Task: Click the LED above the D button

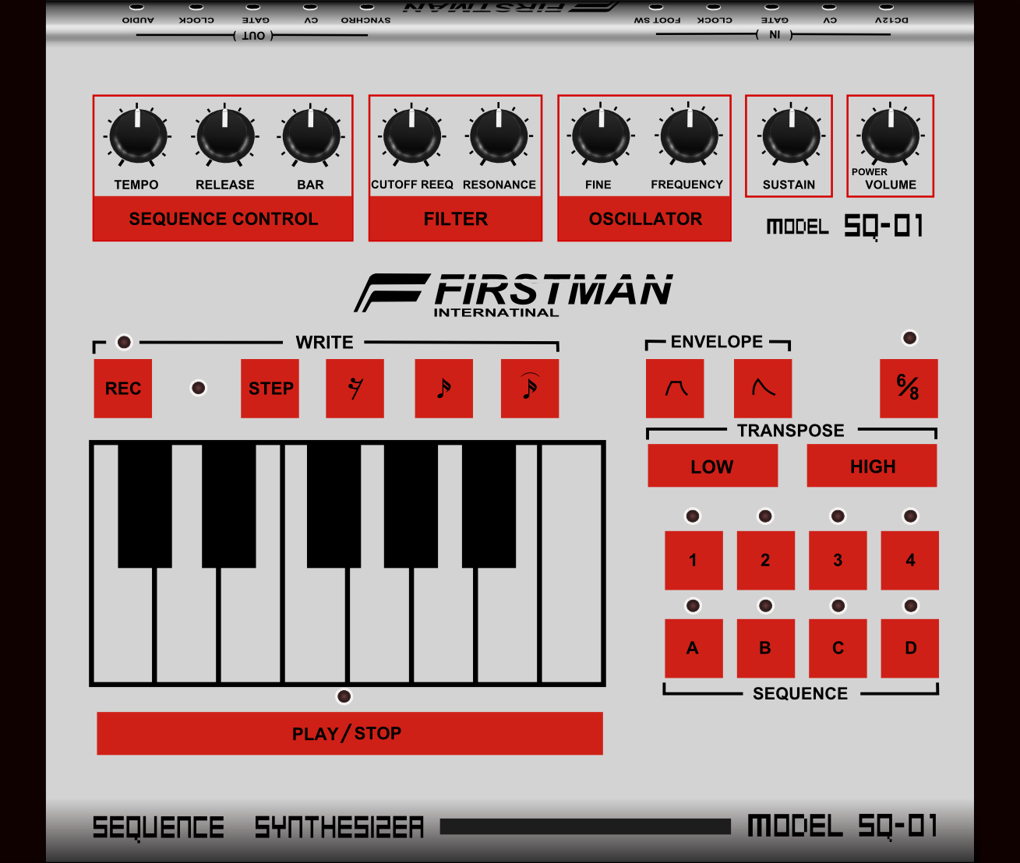Action: tap(910, 605)
